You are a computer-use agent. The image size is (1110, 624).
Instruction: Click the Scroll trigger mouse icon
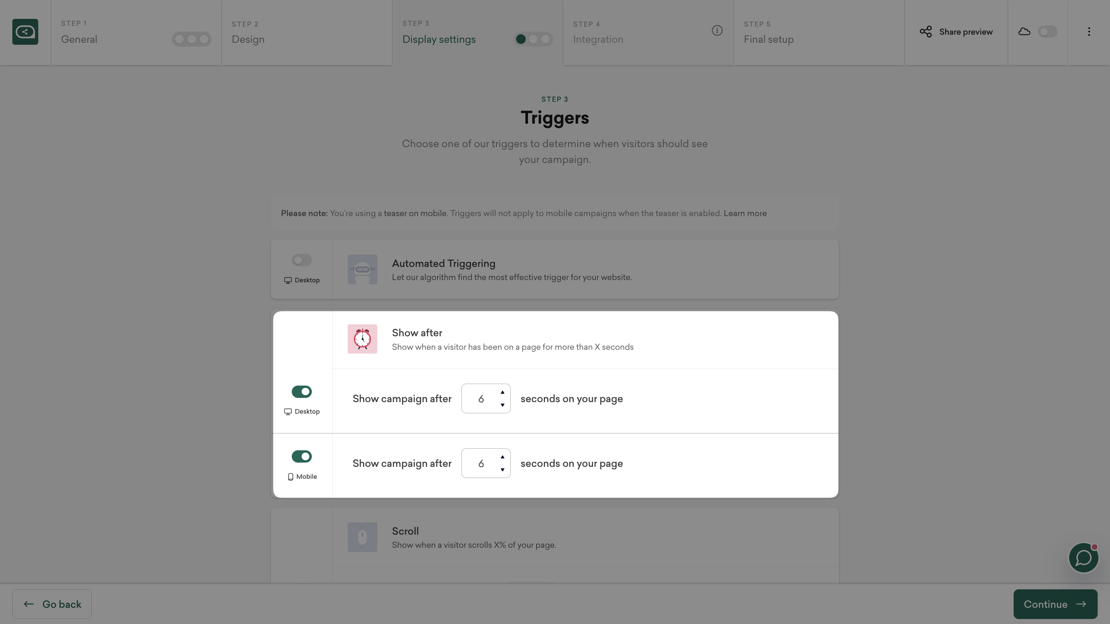pos(362,537)
